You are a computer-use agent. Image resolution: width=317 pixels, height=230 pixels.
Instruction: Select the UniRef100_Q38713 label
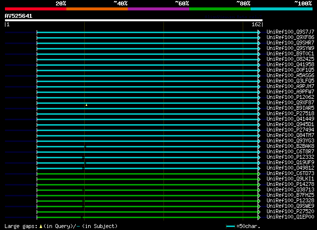click(x=290, y=190)
